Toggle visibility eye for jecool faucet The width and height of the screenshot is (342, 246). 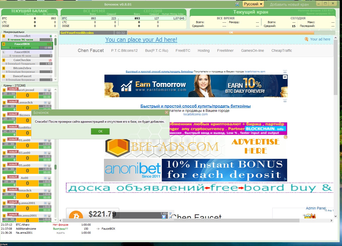45,90
